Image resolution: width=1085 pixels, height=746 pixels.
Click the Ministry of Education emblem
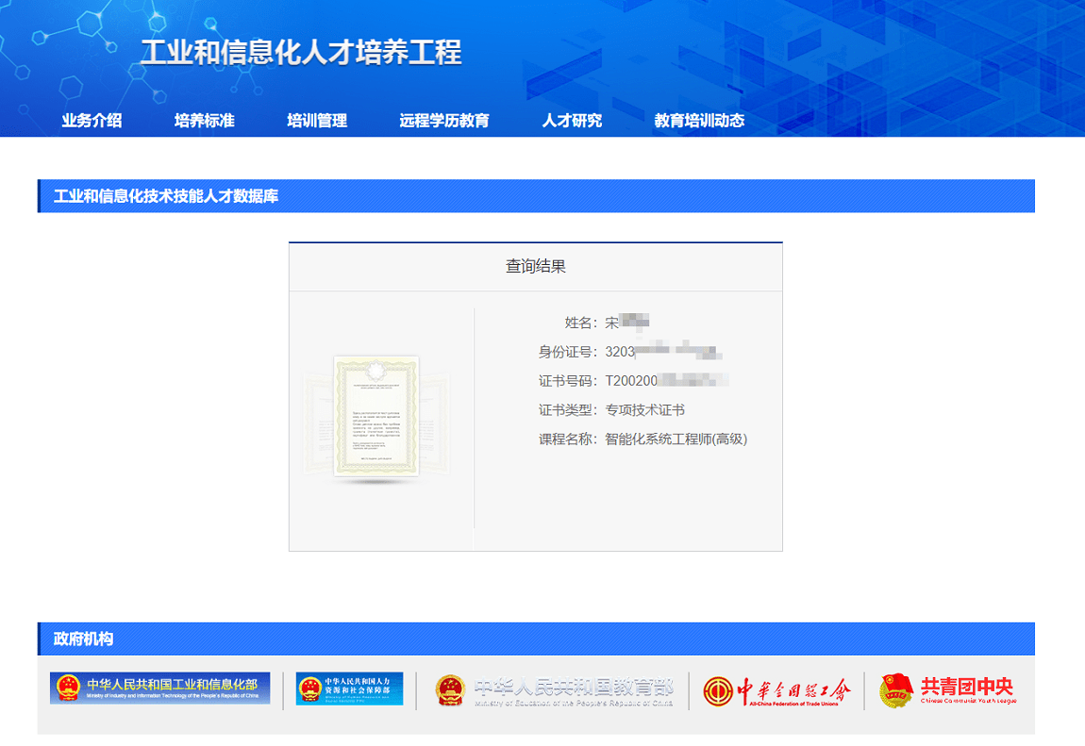tap(450, 688)
